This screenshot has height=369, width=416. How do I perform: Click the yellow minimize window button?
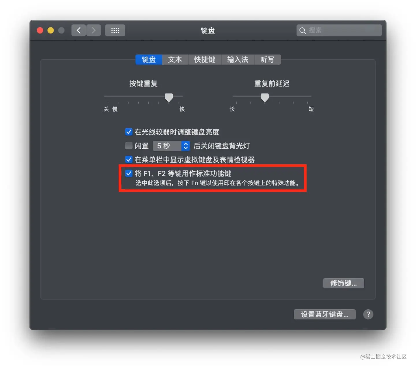(x=51, y=30)
